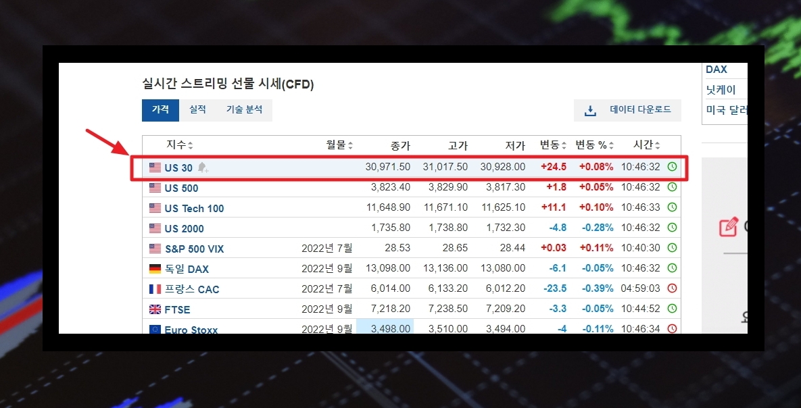The image size is (801, 408).
Task: Click the green clock icon in S&P 500 VIX row
Action: 673,248
